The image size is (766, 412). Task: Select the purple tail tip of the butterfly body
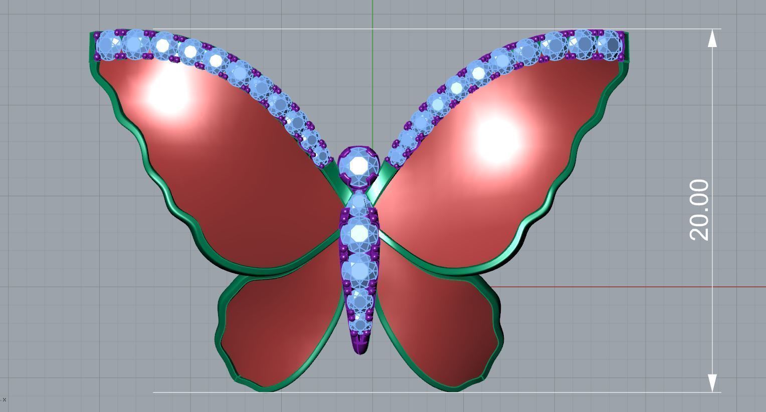(x=360, y=344)
